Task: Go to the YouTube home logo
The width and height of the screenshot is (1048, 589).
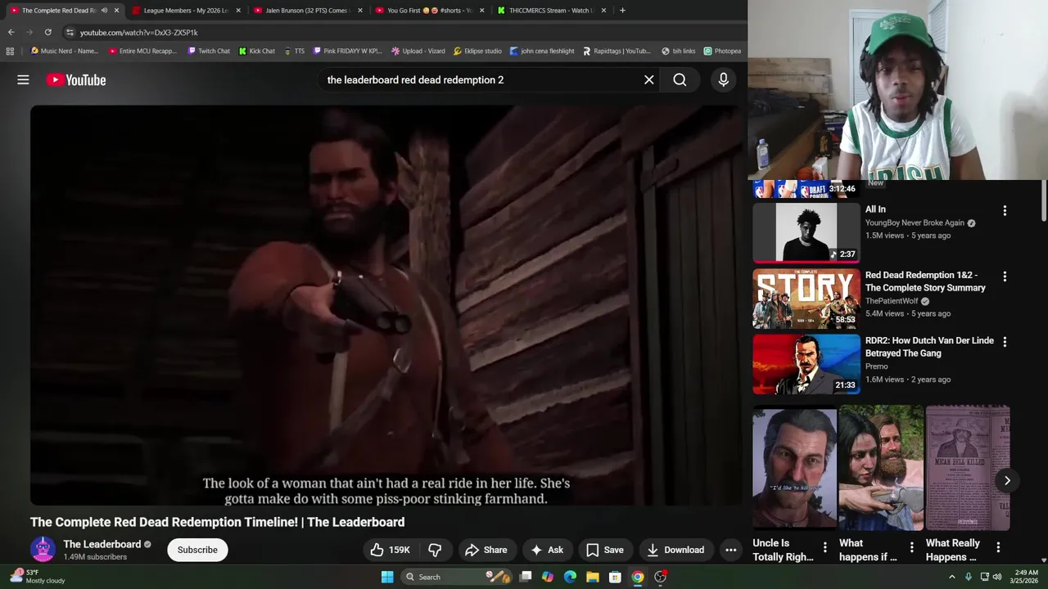Action: point(76,79)
